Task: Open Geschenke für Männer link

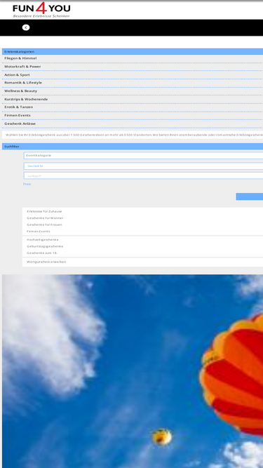Action: [x=45, y=218]
